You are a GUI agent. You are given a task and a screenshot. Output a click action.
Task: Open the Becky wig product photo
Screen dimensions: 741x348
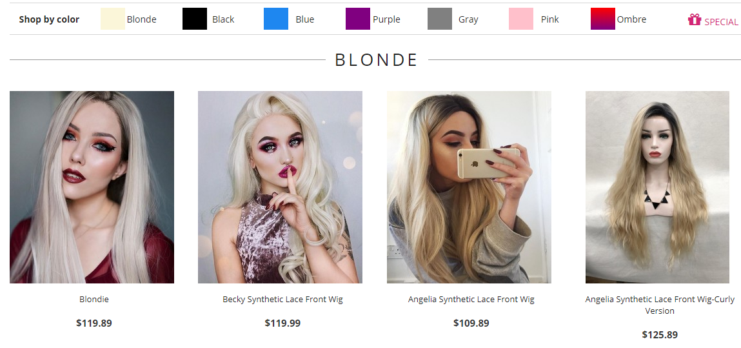point(281,187)
